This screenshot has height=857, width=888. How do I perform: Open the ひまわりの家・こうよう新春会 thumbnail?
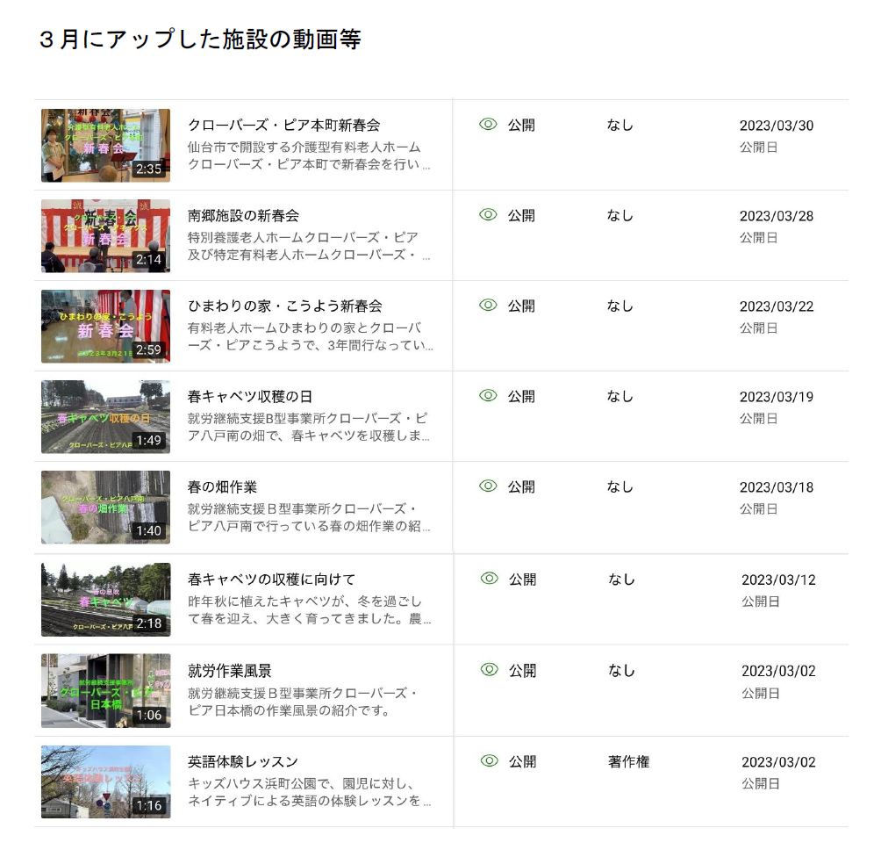[105, 326]
